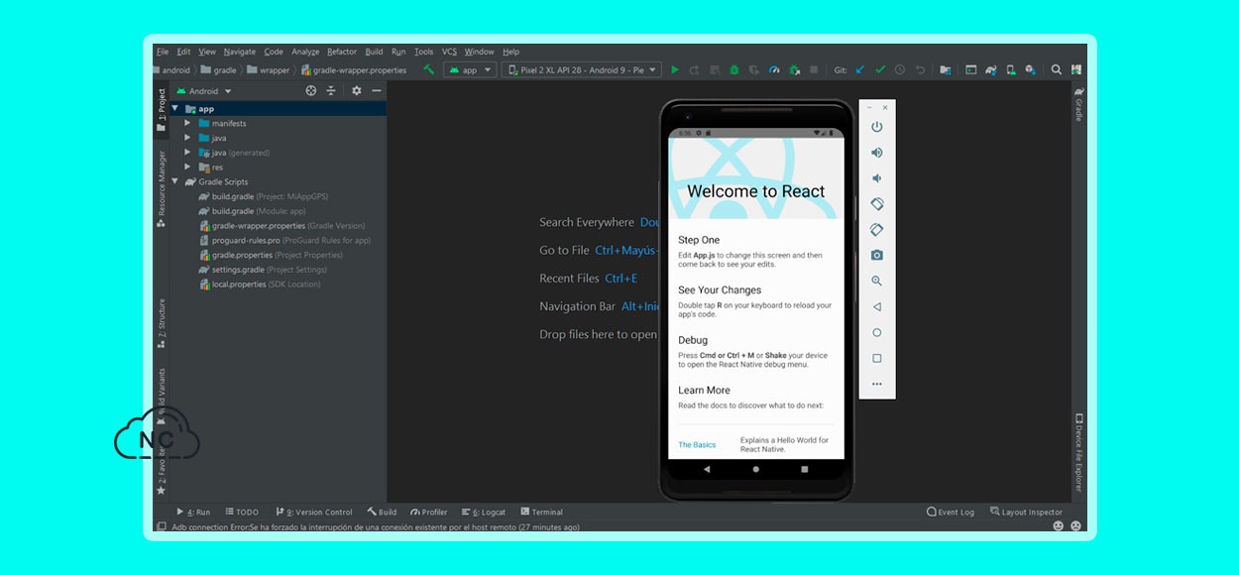1239x575 pixels.
Task: Click the emulator volume up icon
Action: (876, 153)
